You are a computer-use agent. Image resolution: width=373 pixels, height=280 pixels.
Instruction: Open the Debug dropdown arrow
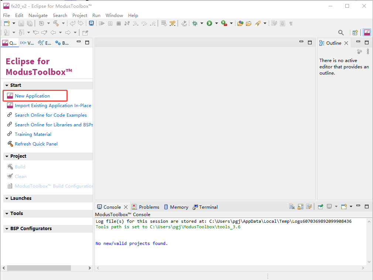(202, 23)
